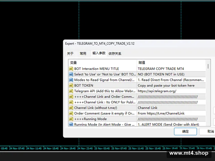The height and width of the screenshot is (161, 215).
Task: Open the 1. ALERT MODE (Send Order with Alert) value
Action: [x=168, y=124]
